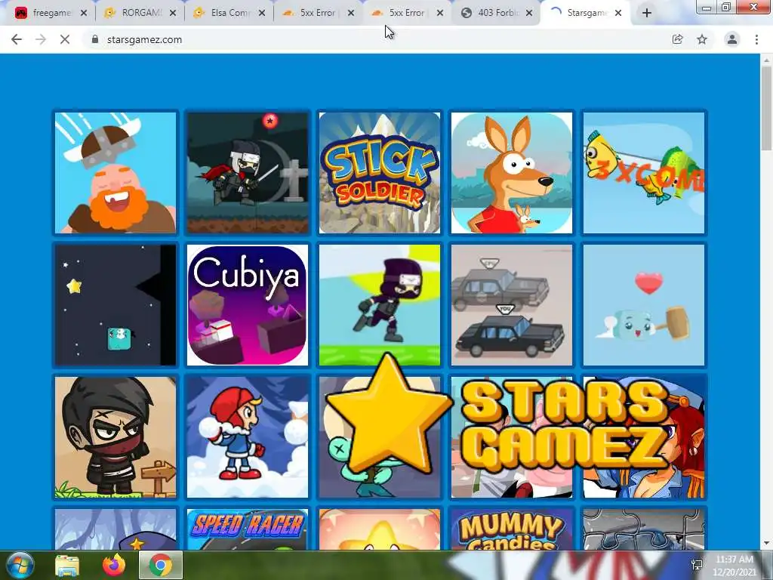Click the vertical page scrollbar thumb
The width and height of the screenshot is (773, 580).
(766, 109)
